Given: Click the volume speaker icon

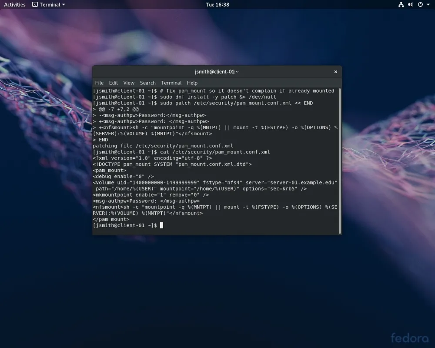Looking at the screenshot, I should coord(411,4).
